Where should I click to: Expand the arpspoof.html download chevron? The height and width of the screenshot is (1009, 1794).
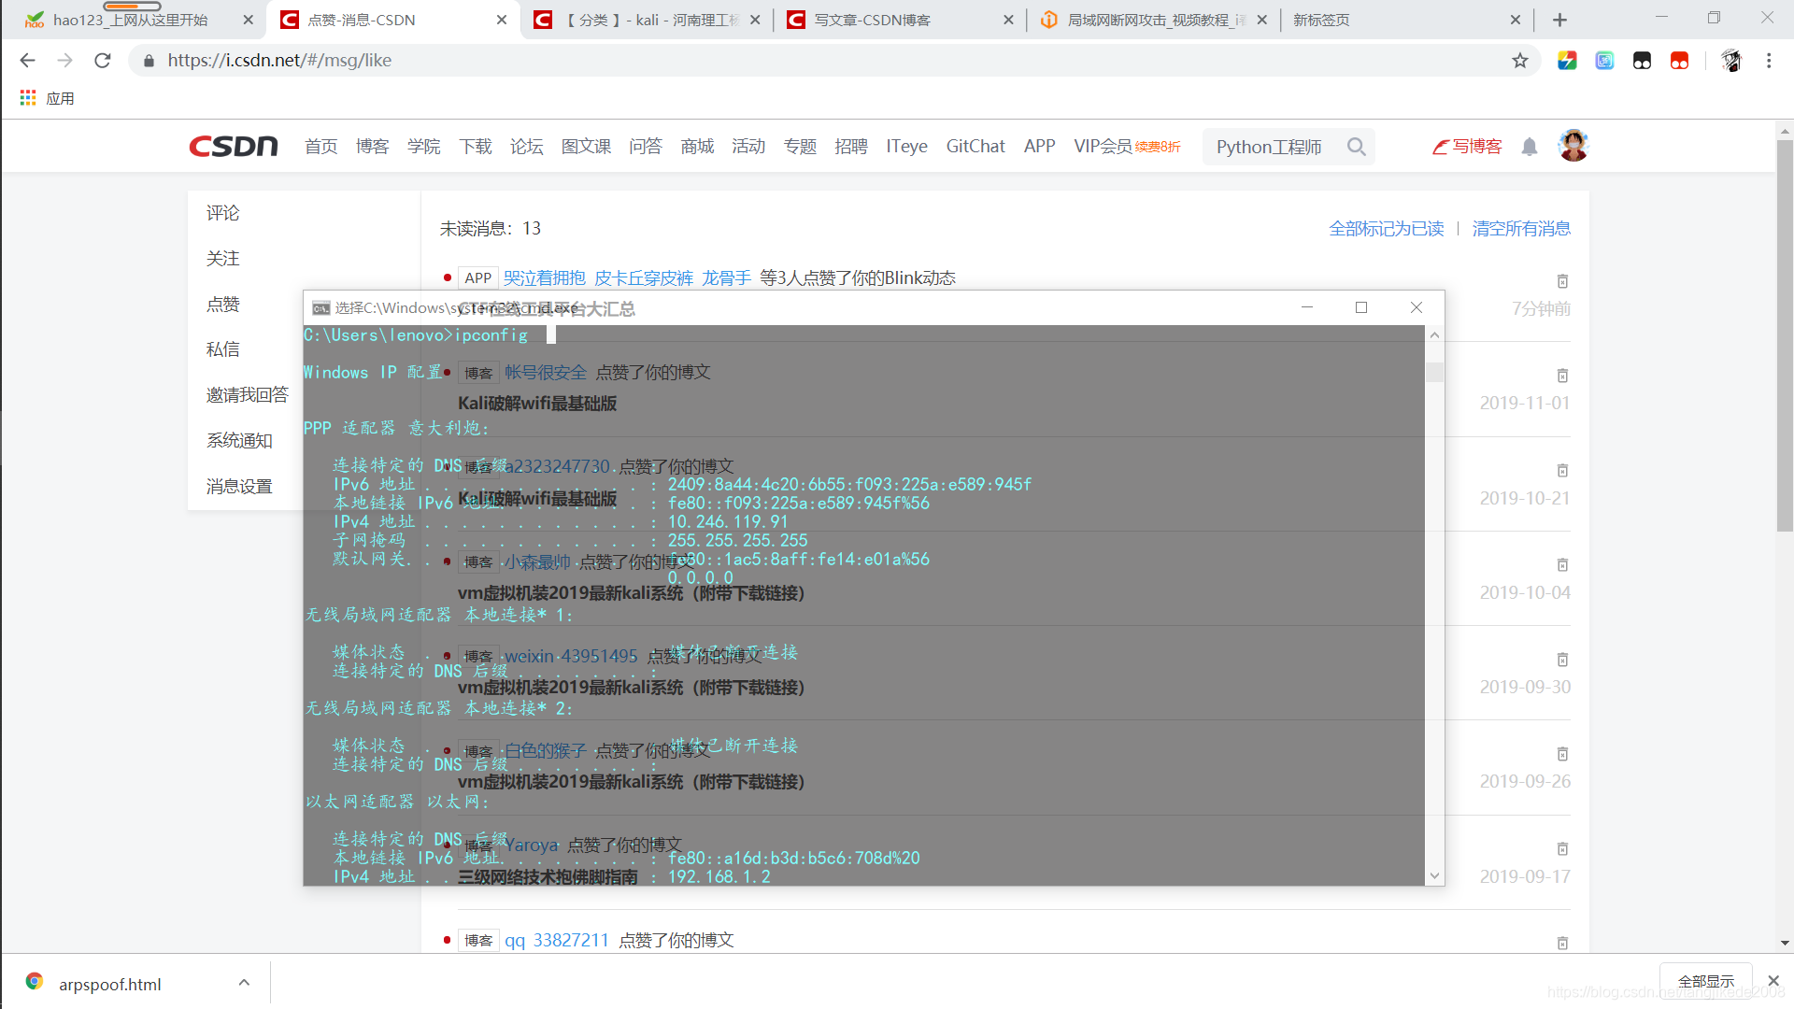tap(244, 983)
